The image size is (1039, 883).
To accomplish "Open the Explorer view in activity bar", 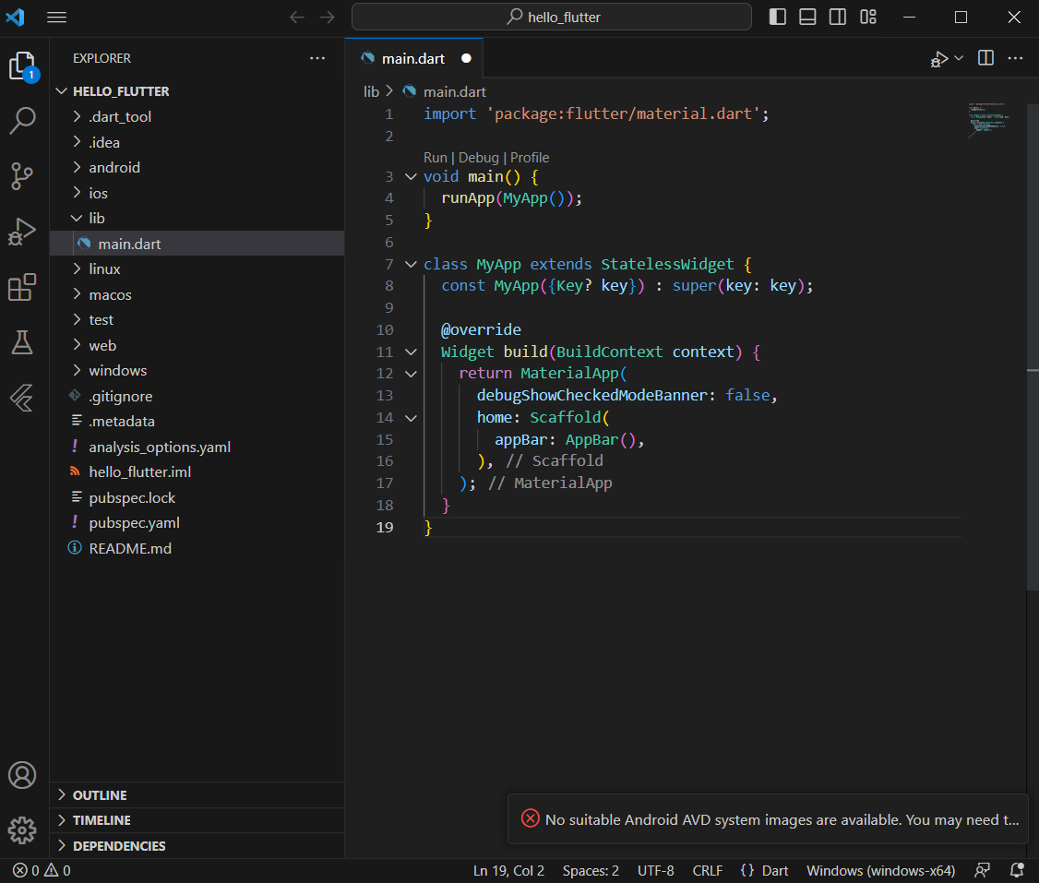I will [x=22, y=66].
